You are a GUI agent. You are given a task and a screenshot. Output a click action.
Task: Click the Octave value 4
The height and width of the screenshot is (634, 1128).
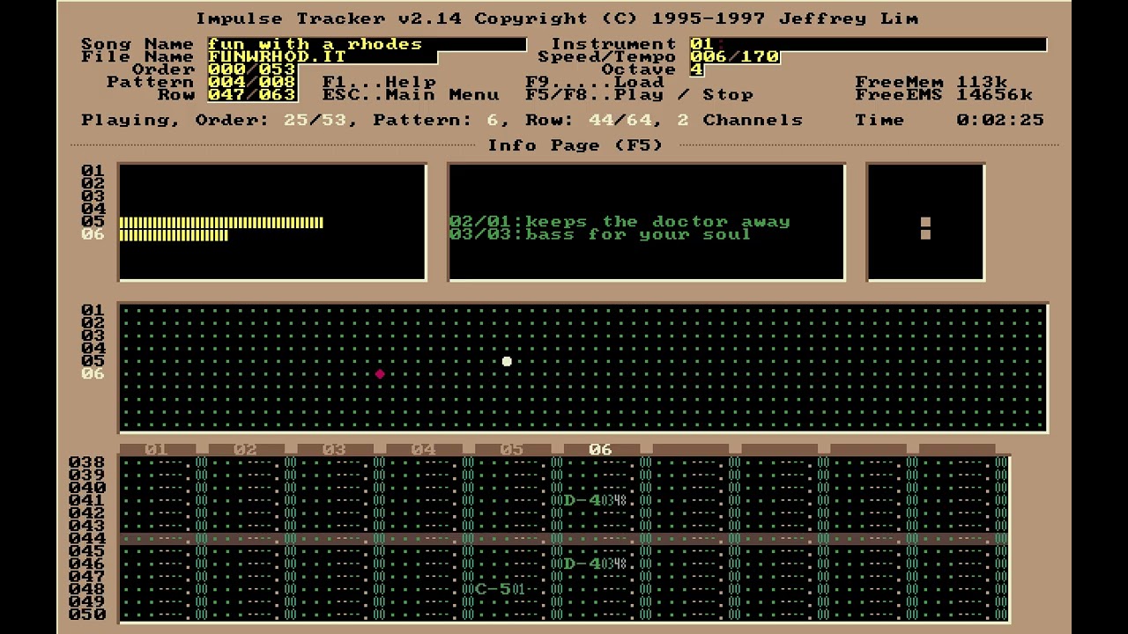click(x=696, y=70)
